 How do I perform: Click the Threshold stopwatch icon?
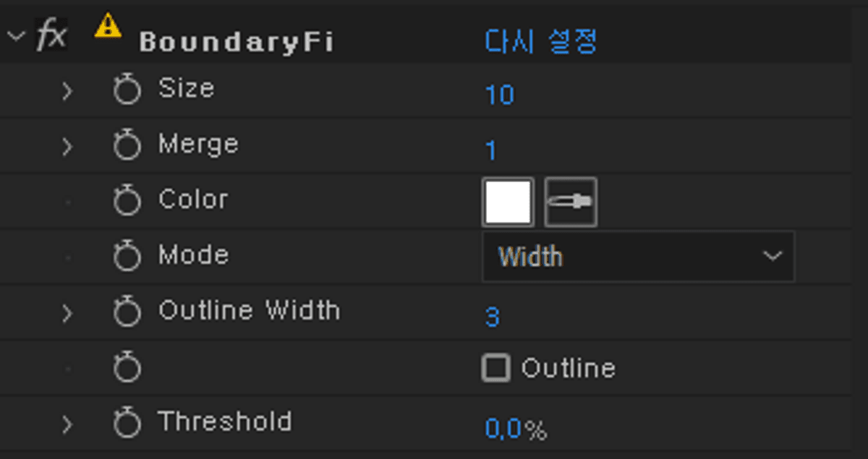click(127, 424)
